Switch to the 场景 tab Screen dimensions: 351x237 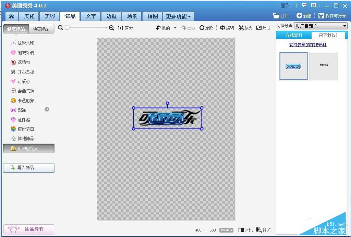click(132, 16)
